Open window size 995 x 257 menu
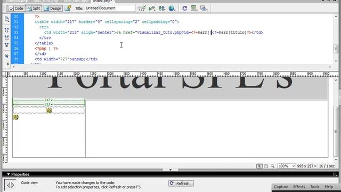Viewport: 341px width, 192px height. tap(306, 166)
